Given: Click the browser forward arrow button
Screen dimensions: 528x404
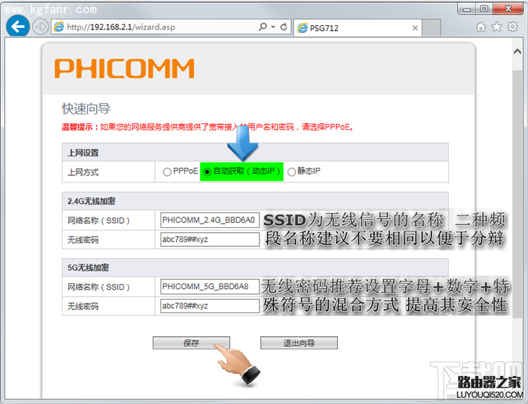Looking at the screenshot, I should pos(41,27).
